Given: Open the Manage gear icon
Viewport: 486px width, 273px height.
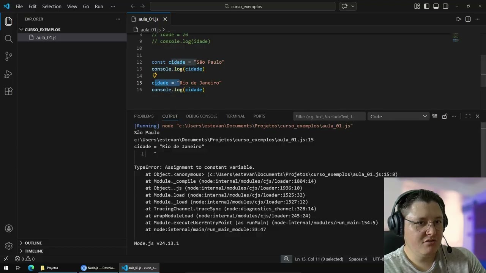Looking at the screenshot, I should click(x=8, y=246).
